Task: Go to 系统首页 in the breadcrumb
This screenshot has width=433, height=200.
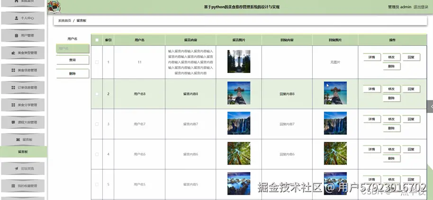Action: pyautogui.click(x=64, y=21)
